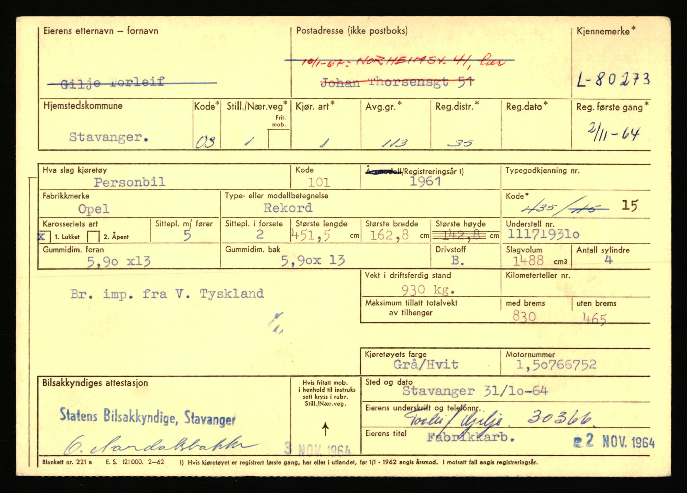Click the kerb weight 930 kg.
The width and height of the screenshot is (687, 493).
click(428, 290)
